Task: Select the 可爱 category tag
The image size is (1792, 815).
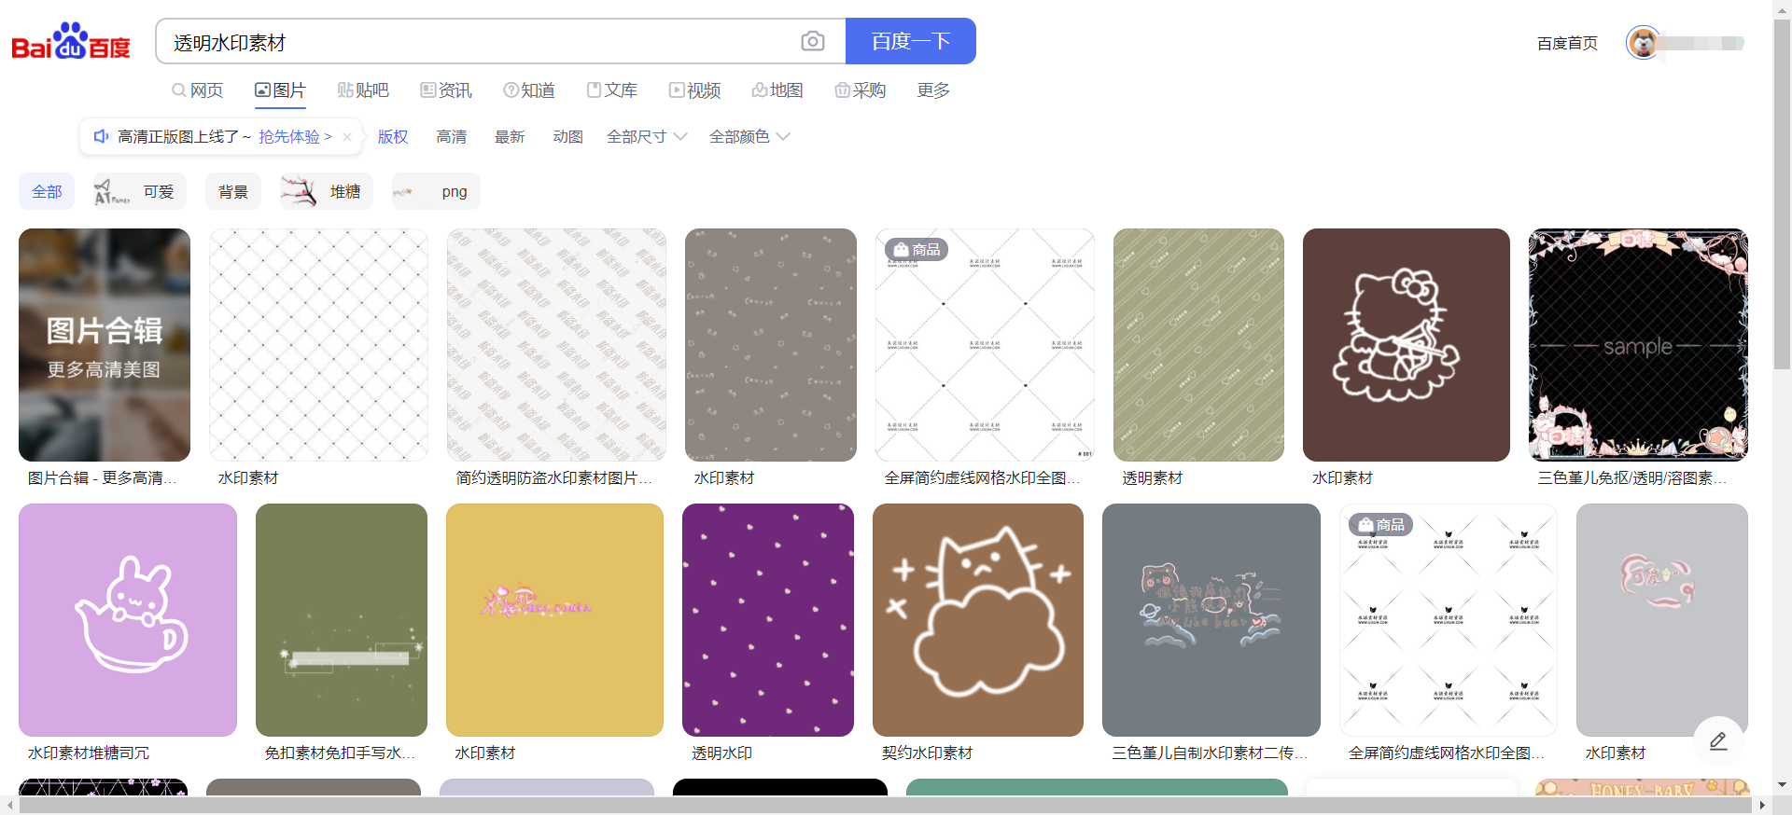Action: coord(140,192)
